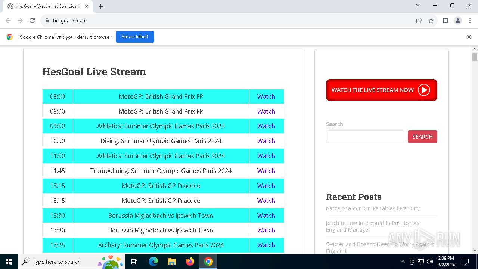Click into the sidebar Search field
Screen dimensions: 478x269
[365, 137]
